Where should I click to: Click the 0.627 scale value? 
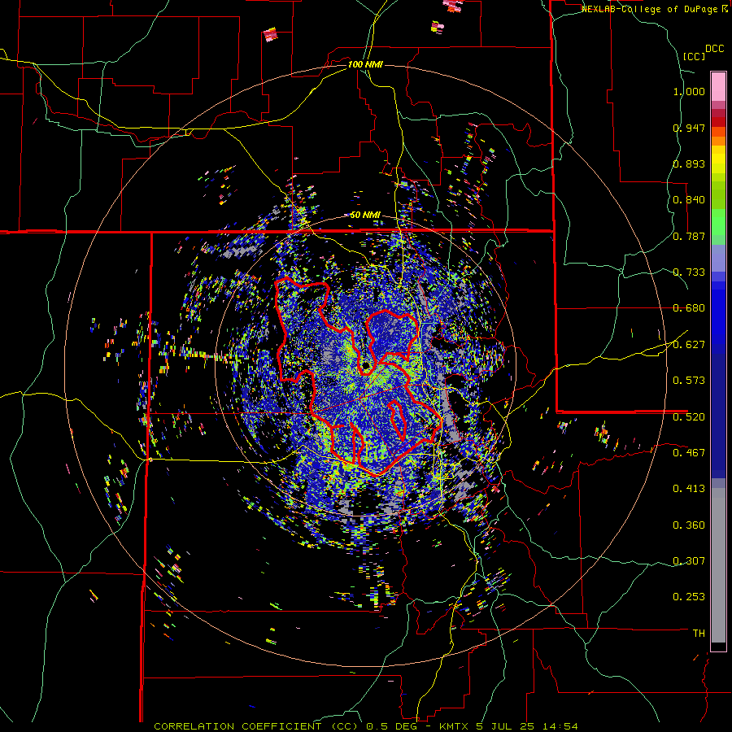(x=689, y=345)
